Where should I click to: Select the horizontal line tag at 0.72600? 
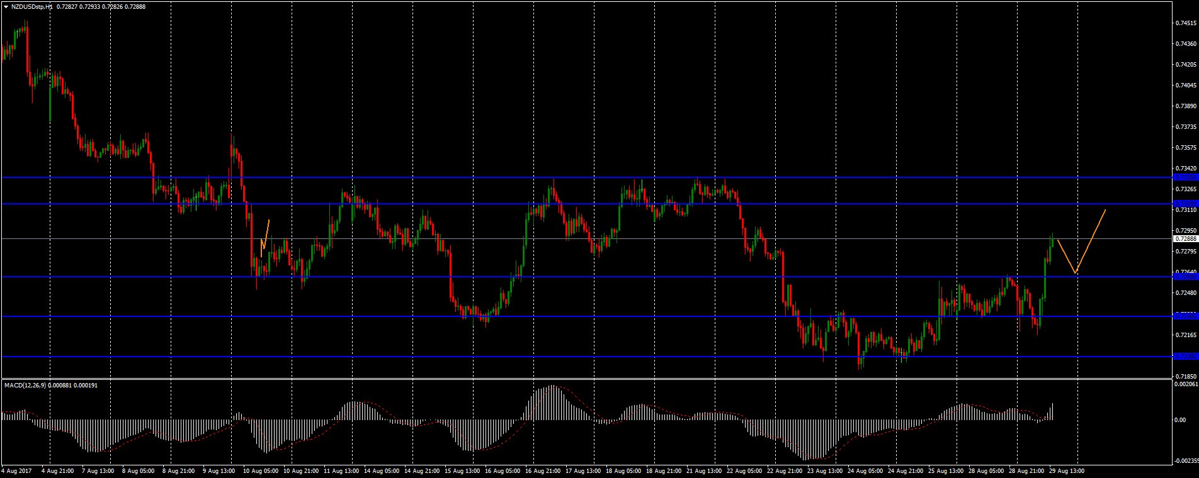[1186, 277]
